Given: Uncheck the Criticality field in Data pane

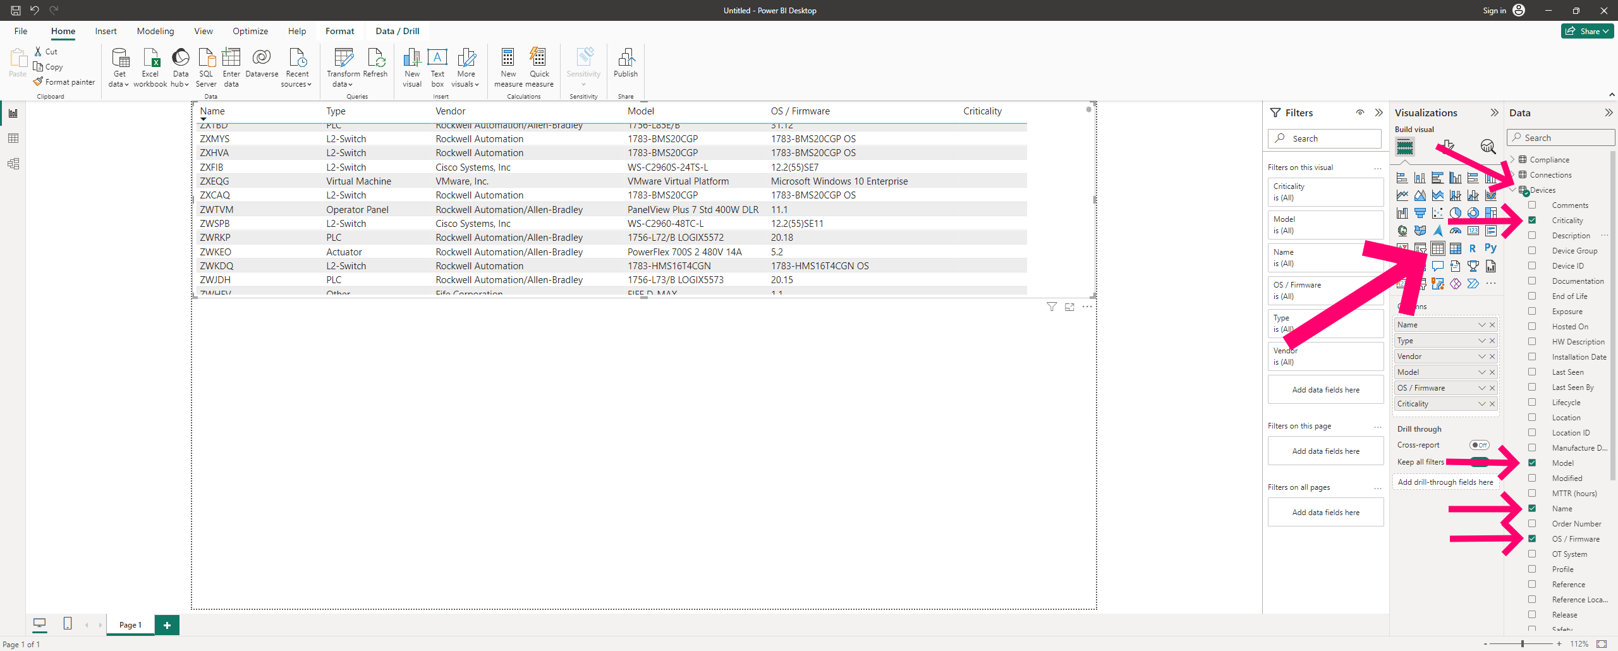Looking at the screenshot, I should point(1533,220).
